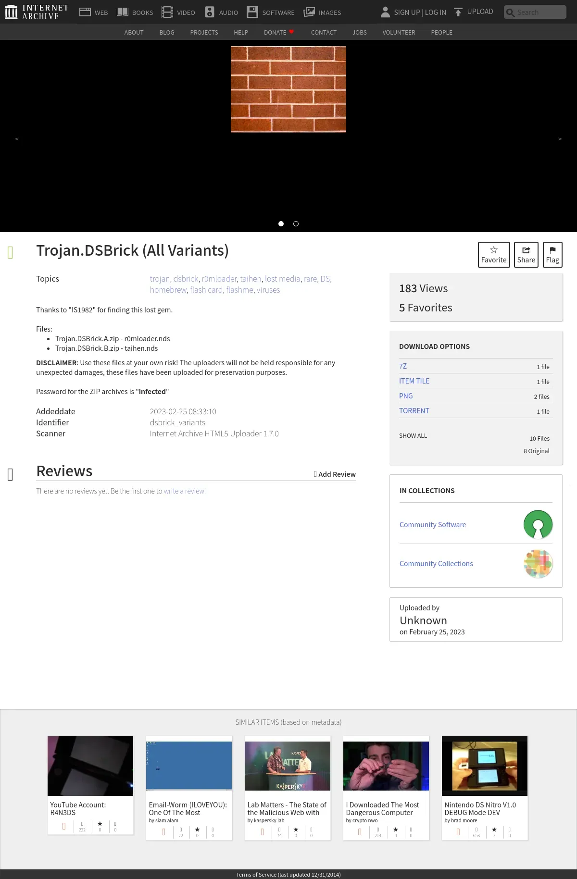Click the reviews icon beside Reviews heading
Screen dimensions: 577x879
pyautogui.click(x=11, y=474)
